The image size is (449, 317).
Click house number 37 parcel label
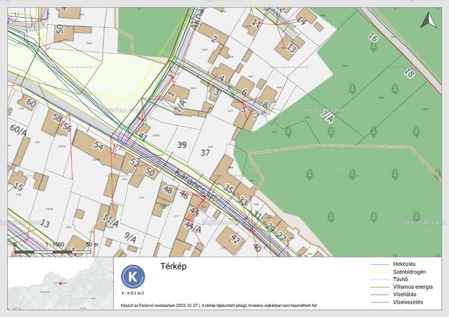pyautogui.click(x=205, y=153)
